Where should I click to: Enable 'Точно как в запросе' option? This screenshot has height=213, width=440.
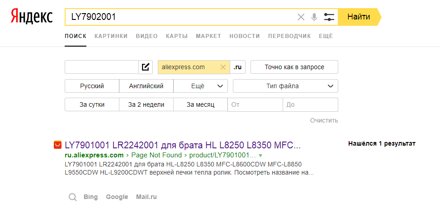(x=294, y=67)
